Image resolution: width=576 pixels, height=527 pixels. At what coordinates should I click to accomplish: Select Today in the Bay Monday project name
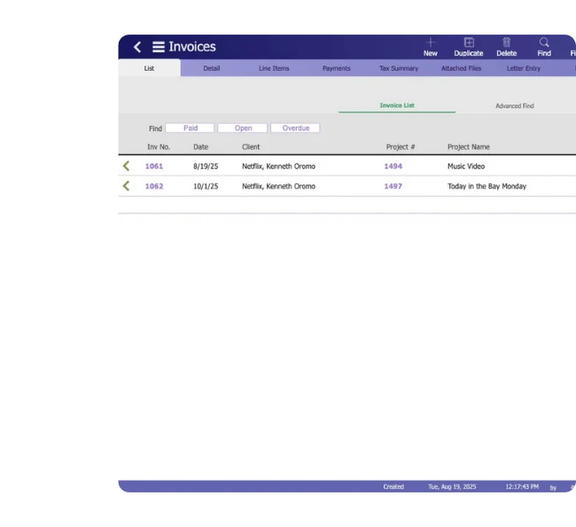tap(486, 186)
